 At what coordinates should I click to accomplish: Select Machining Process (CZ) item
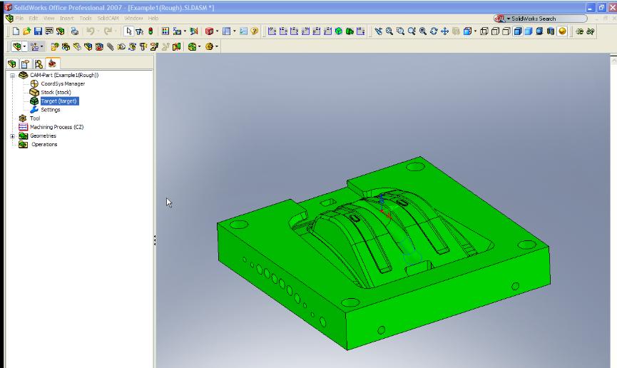coord(56,127)
